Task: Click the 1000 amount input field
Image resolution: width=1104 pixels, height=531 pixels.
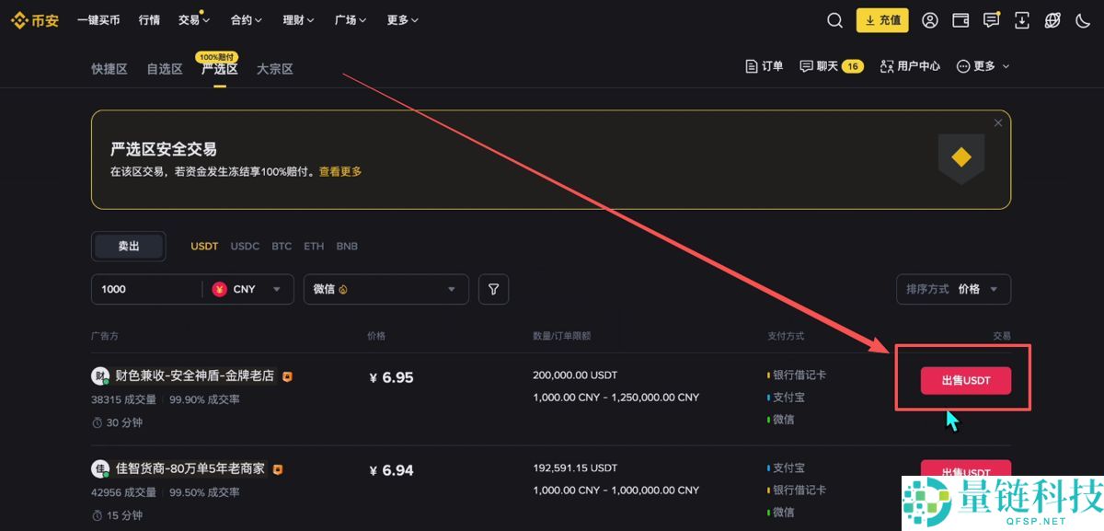Action: pyautogui.click(x=147, y=289)
